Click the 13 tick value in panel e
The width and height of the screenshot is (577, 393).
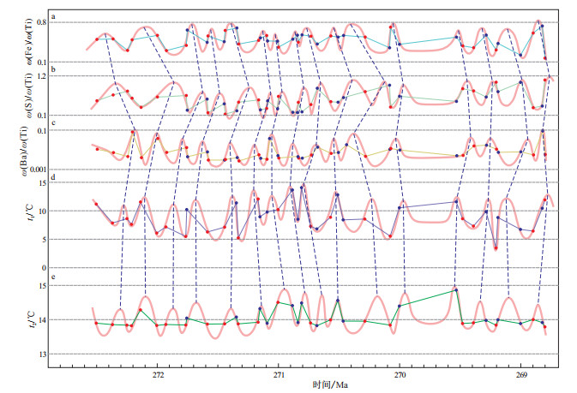42,354
